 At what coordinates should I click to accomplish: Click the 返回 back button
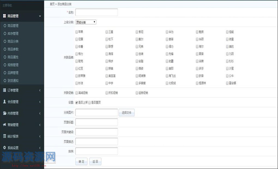point(95,161)
